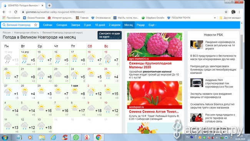Open the Chrome three-dot menu
250x141 pixels.
239,12
